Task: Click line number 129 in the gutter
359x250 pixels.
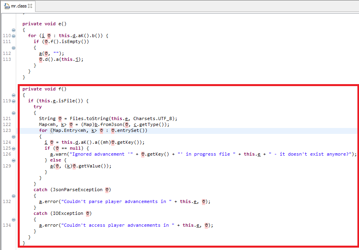Action: coord(7,166)
